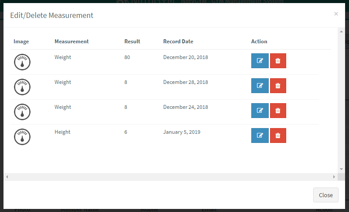Edit the December 24, 2018 Weight record
Image resolution: width=349 pixels, height=212 pixels.
(260, 111)
